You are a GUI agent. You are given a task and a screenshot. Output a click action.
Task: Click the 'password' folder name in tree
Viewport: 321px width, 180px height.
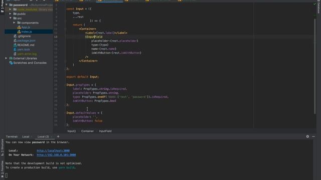[x=20, y=5]
